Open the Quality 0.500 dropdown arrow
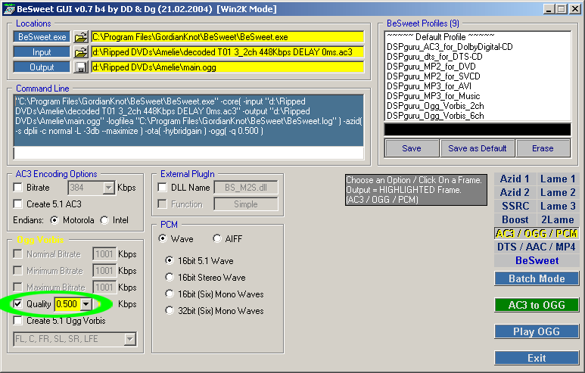Screen dimensions: 585x373 (x=86, y=304)
